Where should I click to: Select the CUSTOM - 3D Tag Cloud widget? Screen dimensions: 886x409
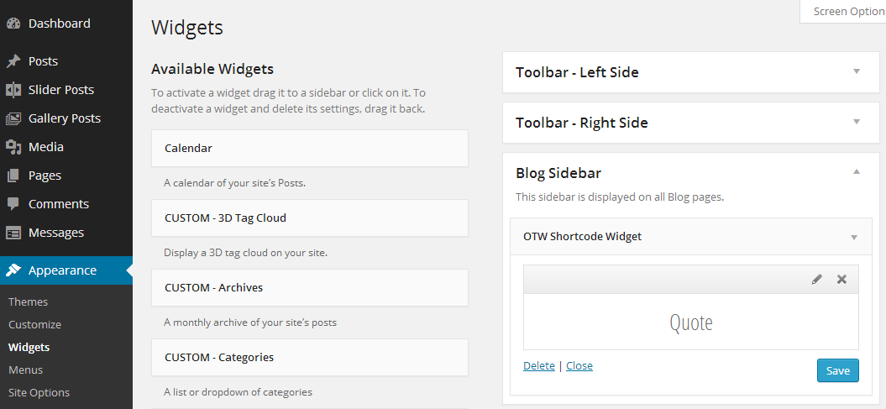tap(310, 218)
